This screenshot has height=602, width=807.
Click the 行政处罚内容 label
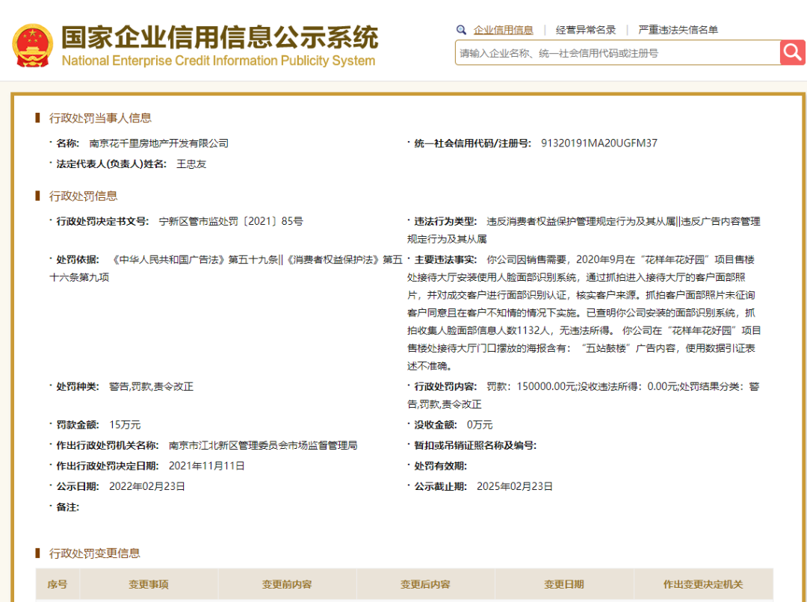tap(445, 386)
